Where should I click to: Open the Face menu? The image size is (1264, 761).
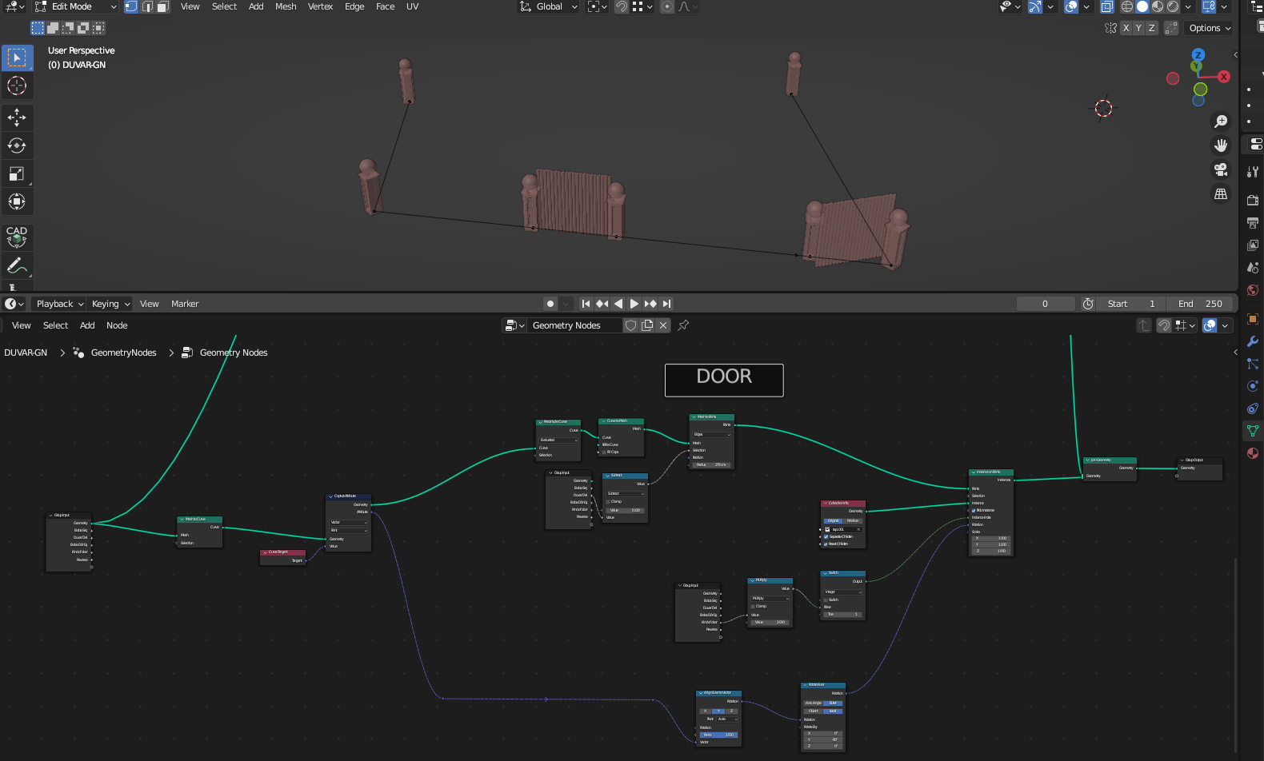pyautogui.click(x=385, y=6)
